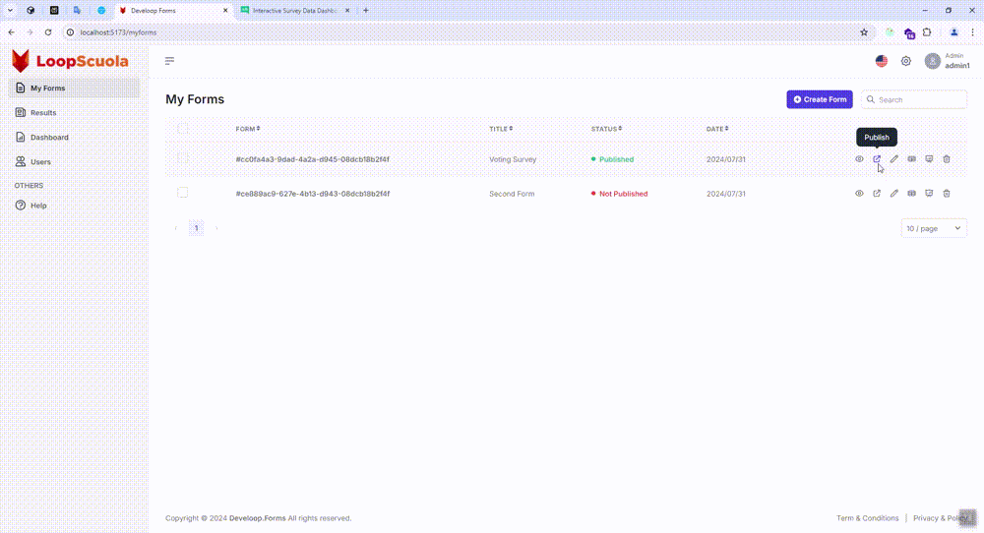Toggle the select-all checkbox in table header
This screenshot has height=533, width=984.
pyautogui.click(x=182, y=129)
